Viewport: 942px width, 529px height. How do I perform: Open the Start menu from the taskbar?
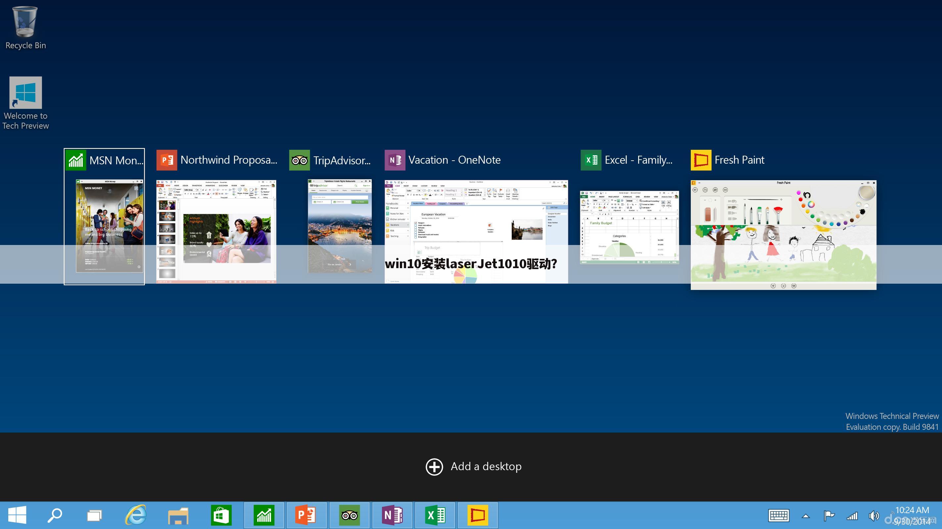click(17, 515)
